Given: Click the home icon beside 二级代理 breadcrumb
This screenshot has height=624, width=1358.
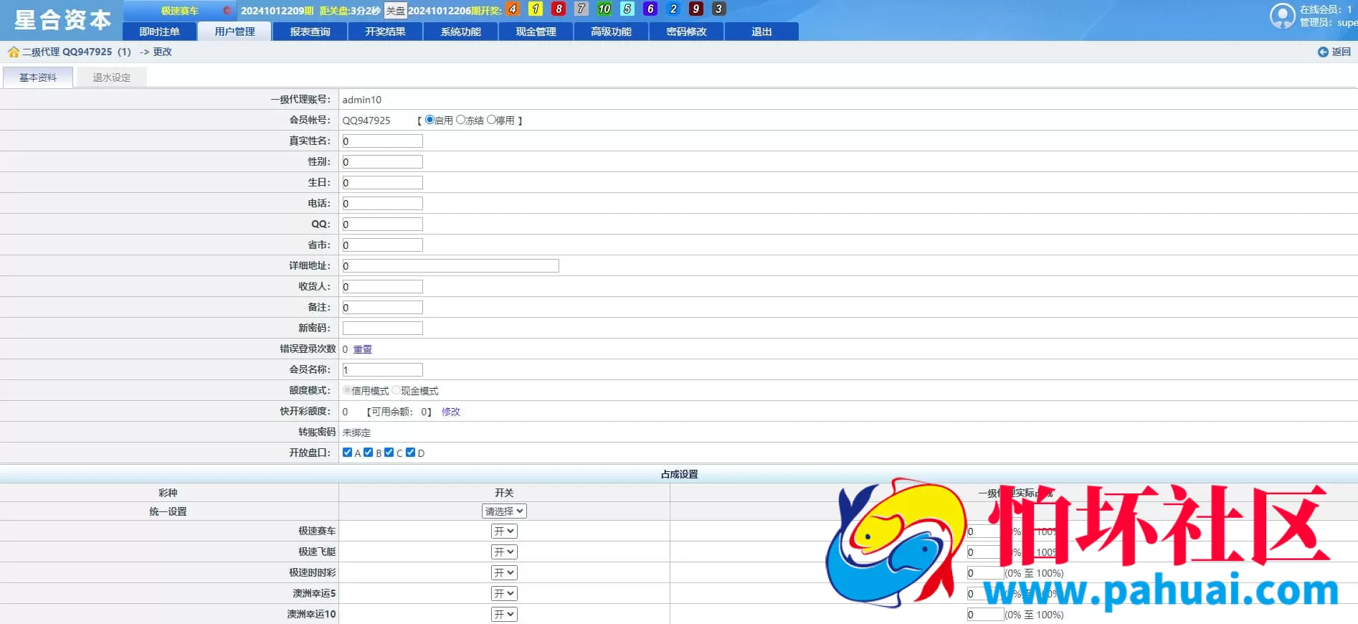Looking at the screenshot, I should pos(14,52).
